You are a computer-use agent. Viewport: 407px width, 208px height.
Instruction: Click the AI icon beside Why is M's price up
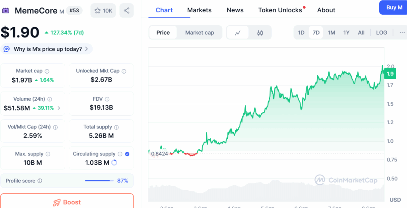click(6, 49)
